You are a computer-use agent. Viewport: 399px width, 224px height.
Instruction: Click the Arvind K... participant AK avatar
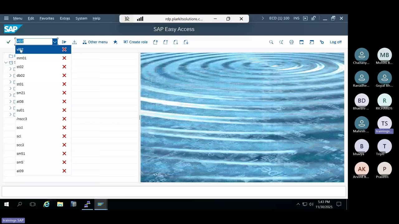click(x=362, y=169)
